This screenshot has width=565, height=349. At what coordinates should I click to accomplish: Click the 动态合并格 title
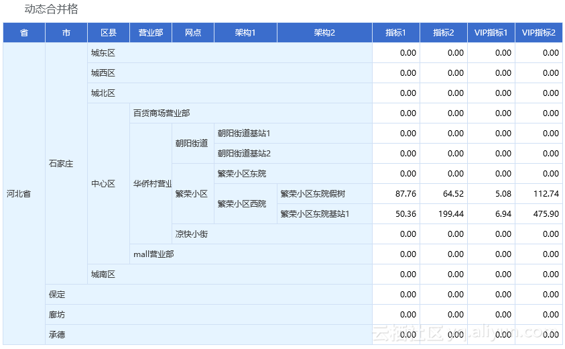tap(51, 9)
